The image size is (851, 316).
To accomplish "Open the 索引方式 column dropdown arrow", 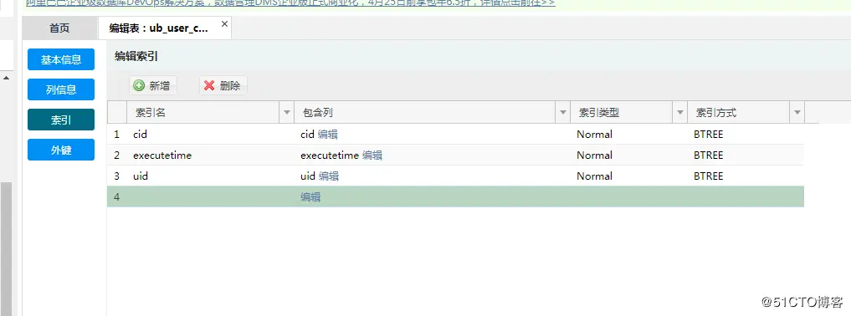I will click(797, 113).
